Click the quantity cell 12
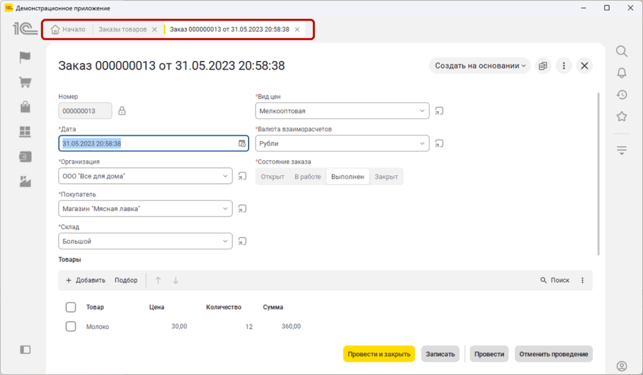Viewport: 643px width, 375px height. point(249,327)
